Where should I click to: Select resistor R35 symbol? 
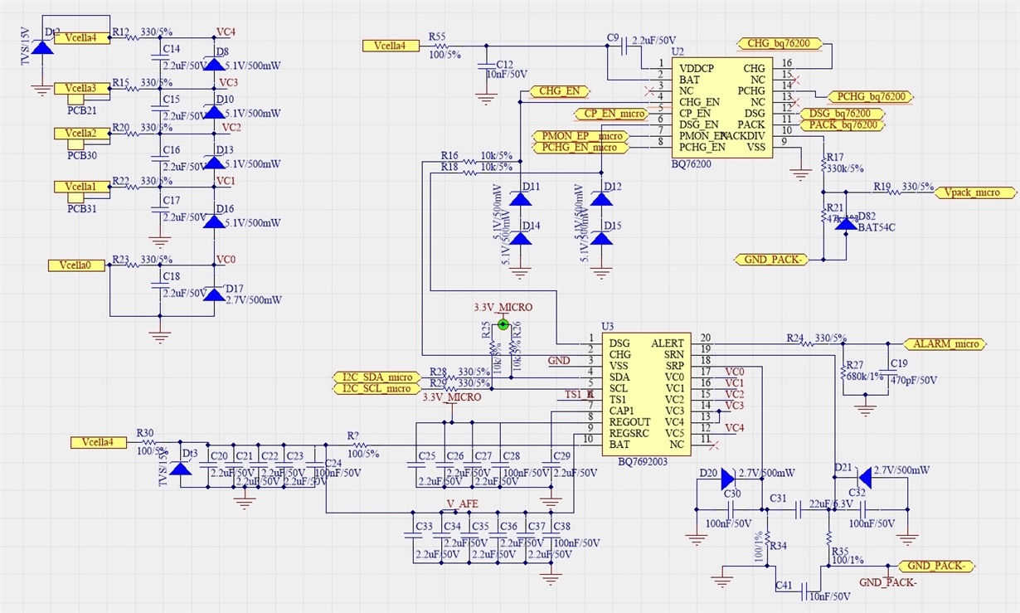(830, 537)
